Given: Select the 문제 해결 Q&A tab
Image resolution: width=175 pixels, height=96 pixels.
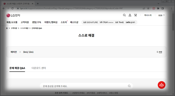Looking at the screenshot, I should coord(17,68).
